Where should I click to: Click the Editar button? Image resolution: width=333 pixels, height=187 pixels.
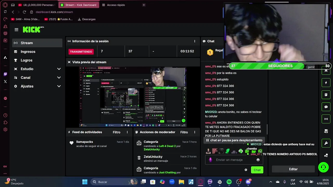[x=293, y=169]
